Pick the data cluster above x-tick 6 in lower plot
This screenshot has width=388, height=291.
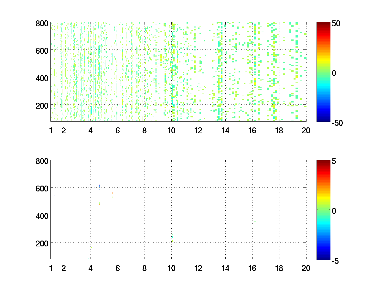(x=119, y=170)
